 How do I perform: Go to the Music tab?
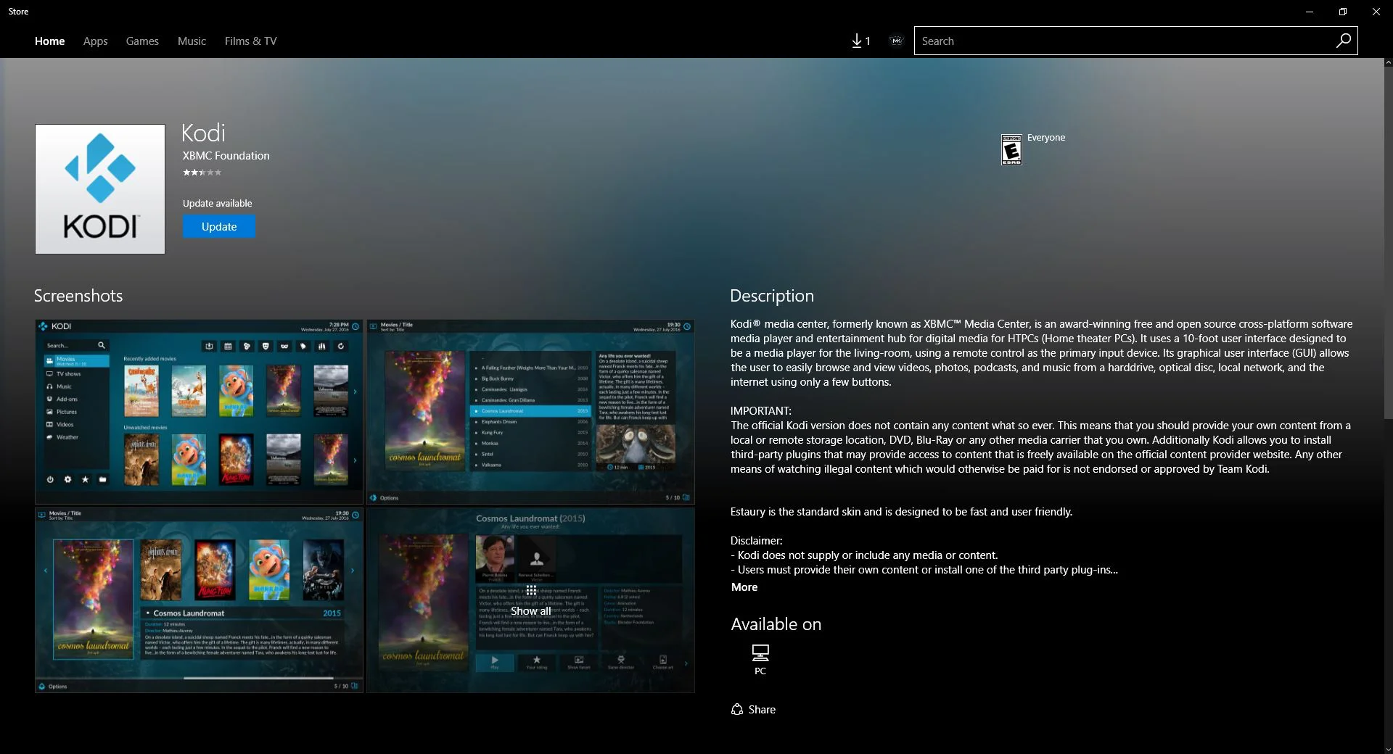point(192,41)
